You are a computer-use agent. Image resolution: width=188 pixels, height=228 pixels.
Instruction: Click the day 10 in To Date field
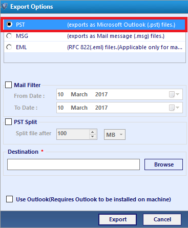coord(60,108)
